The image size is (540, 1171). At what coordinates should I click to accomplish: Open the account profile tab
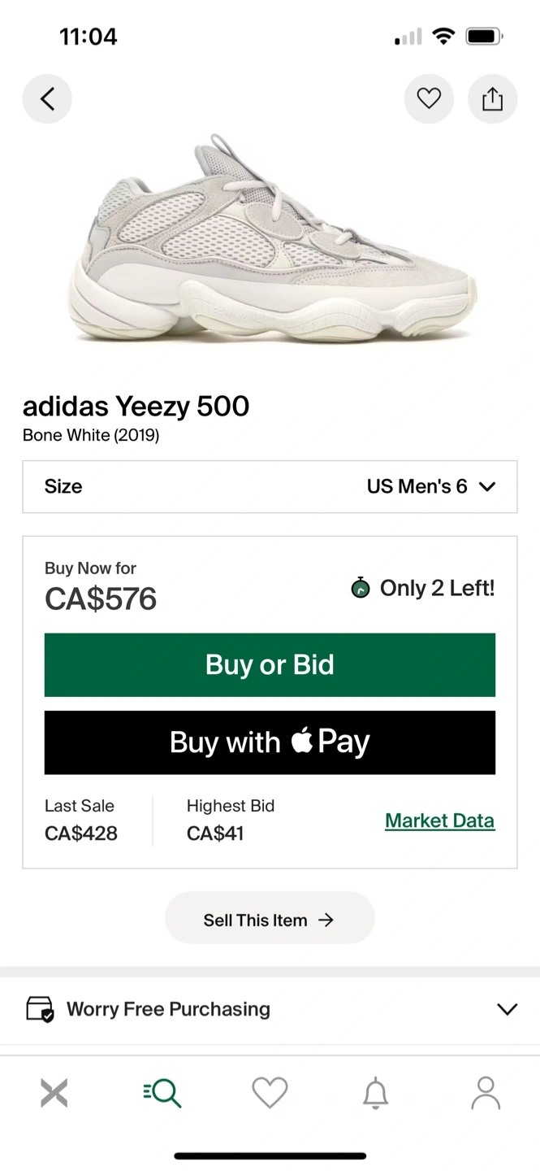pyautogui.click(x=486, y=1093)
